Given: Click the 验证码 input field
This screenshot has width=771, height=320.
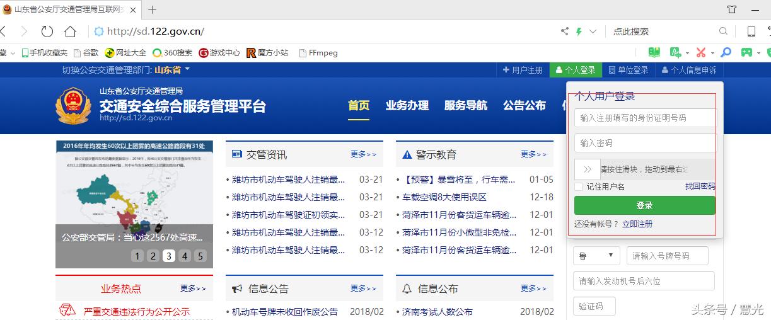Looking at the screenshot, I should pos(594,306).
